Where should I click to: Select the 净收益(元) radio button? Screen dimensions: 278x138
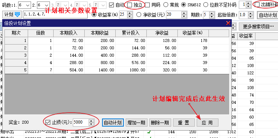(x=139, y=15)
